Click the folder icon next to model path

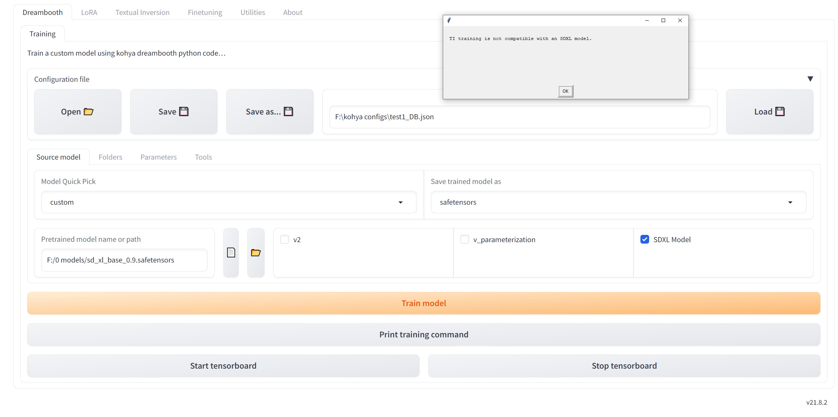click(256, 252)
